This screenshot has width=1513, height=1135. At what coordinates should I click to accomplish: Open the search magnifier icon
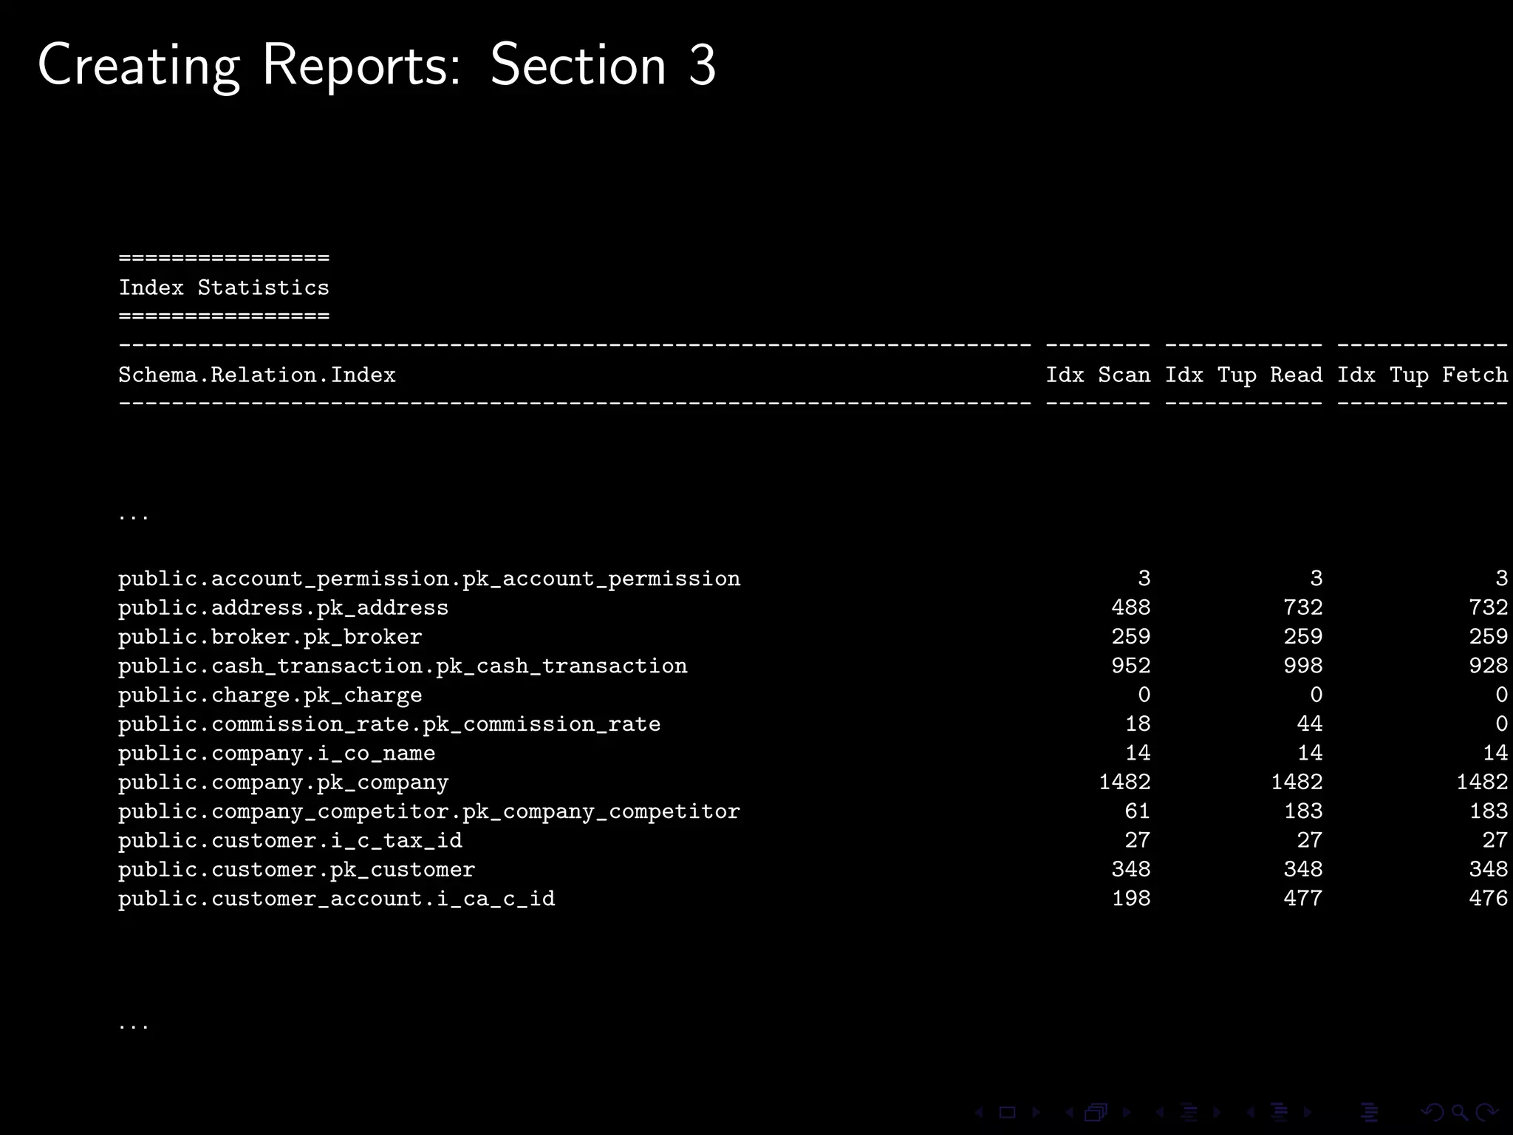(x=1460, y=1113)
